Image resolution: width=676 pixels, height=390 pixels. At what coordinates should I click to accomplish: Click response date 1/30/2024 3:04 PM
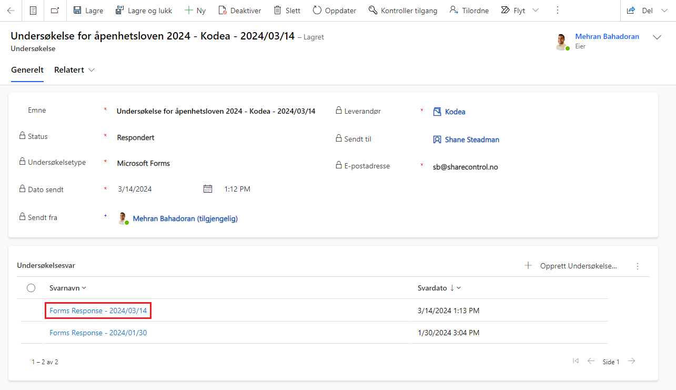coord(448,333)
